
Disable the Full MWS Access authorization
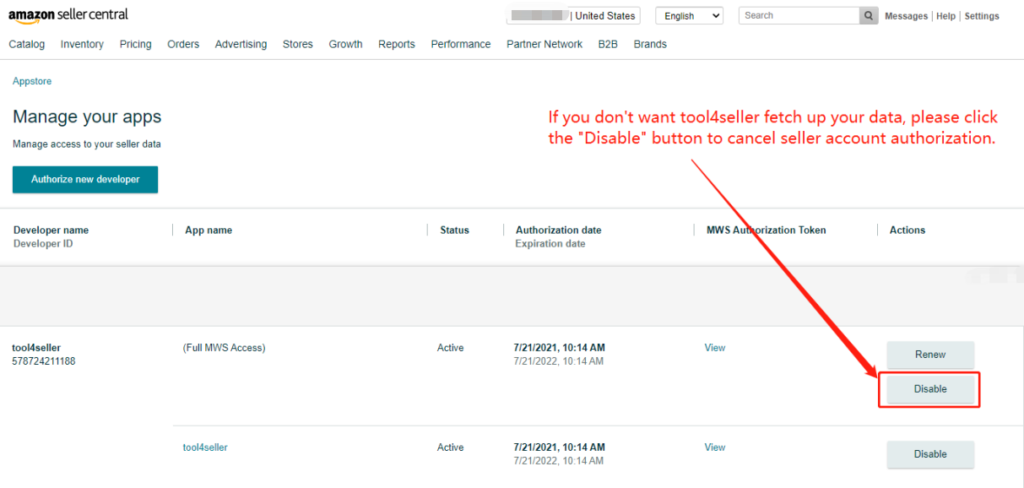(x=930, y=389)
